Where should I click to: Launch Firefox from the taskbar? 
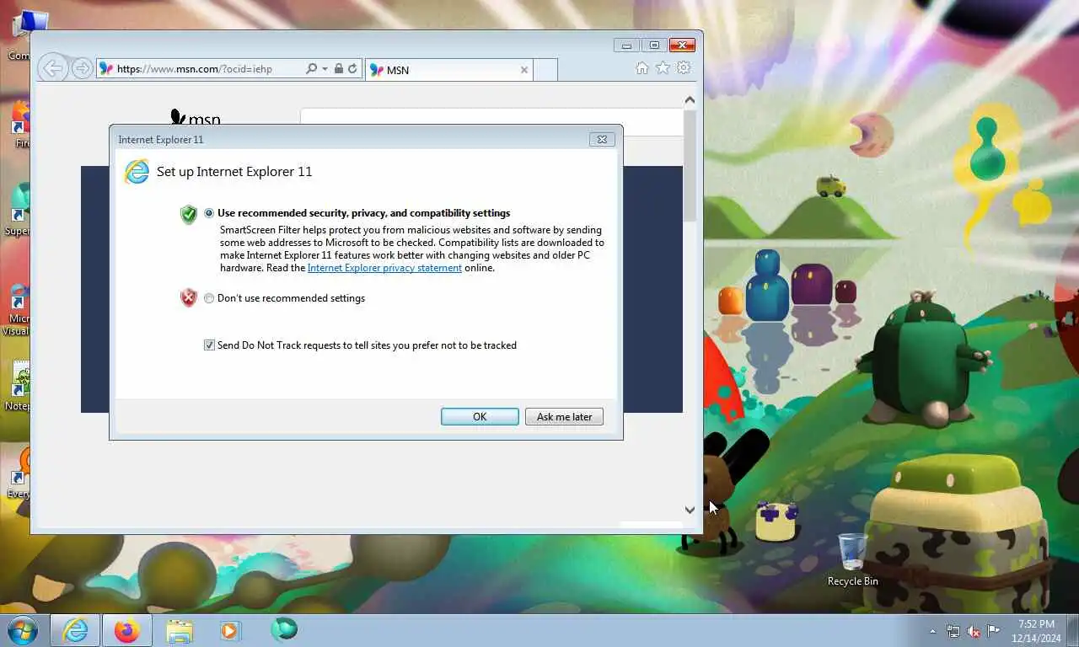pos(127,630)
